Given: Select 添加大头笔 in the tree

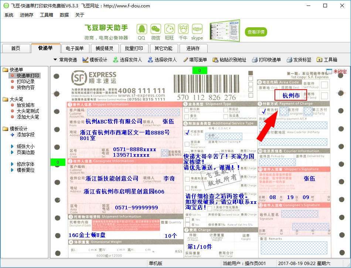Looking at the screenshot, I should pos(28,117).
